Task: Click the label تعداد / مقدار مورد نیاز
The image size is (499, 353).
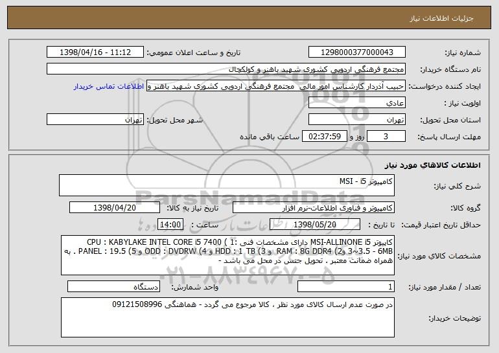Action: pyautogui.click(x=445, y=287)
